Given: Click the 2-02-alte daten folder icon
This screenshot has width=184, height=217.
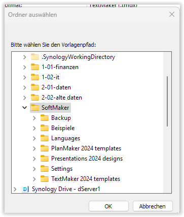Looking at the screenshot, I should (x=35, y=98).
